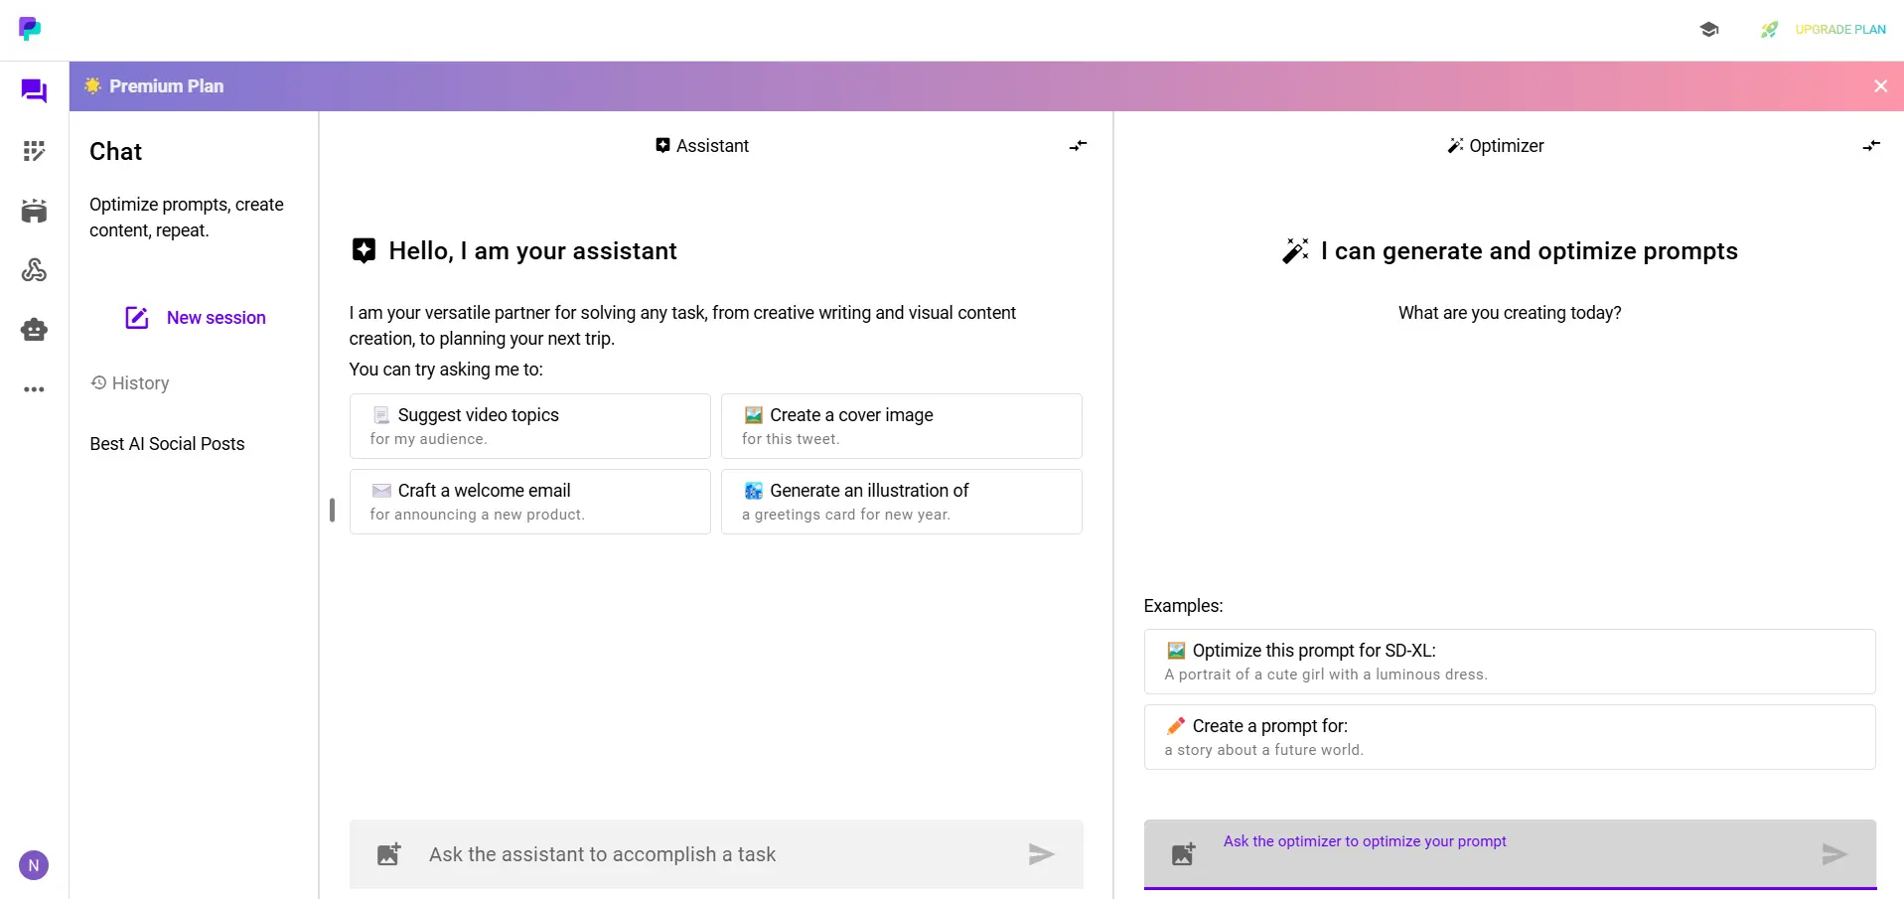Click the user avatar at bottom left
The width and height of the screenshot is (1904, 899).
point(35,865)
